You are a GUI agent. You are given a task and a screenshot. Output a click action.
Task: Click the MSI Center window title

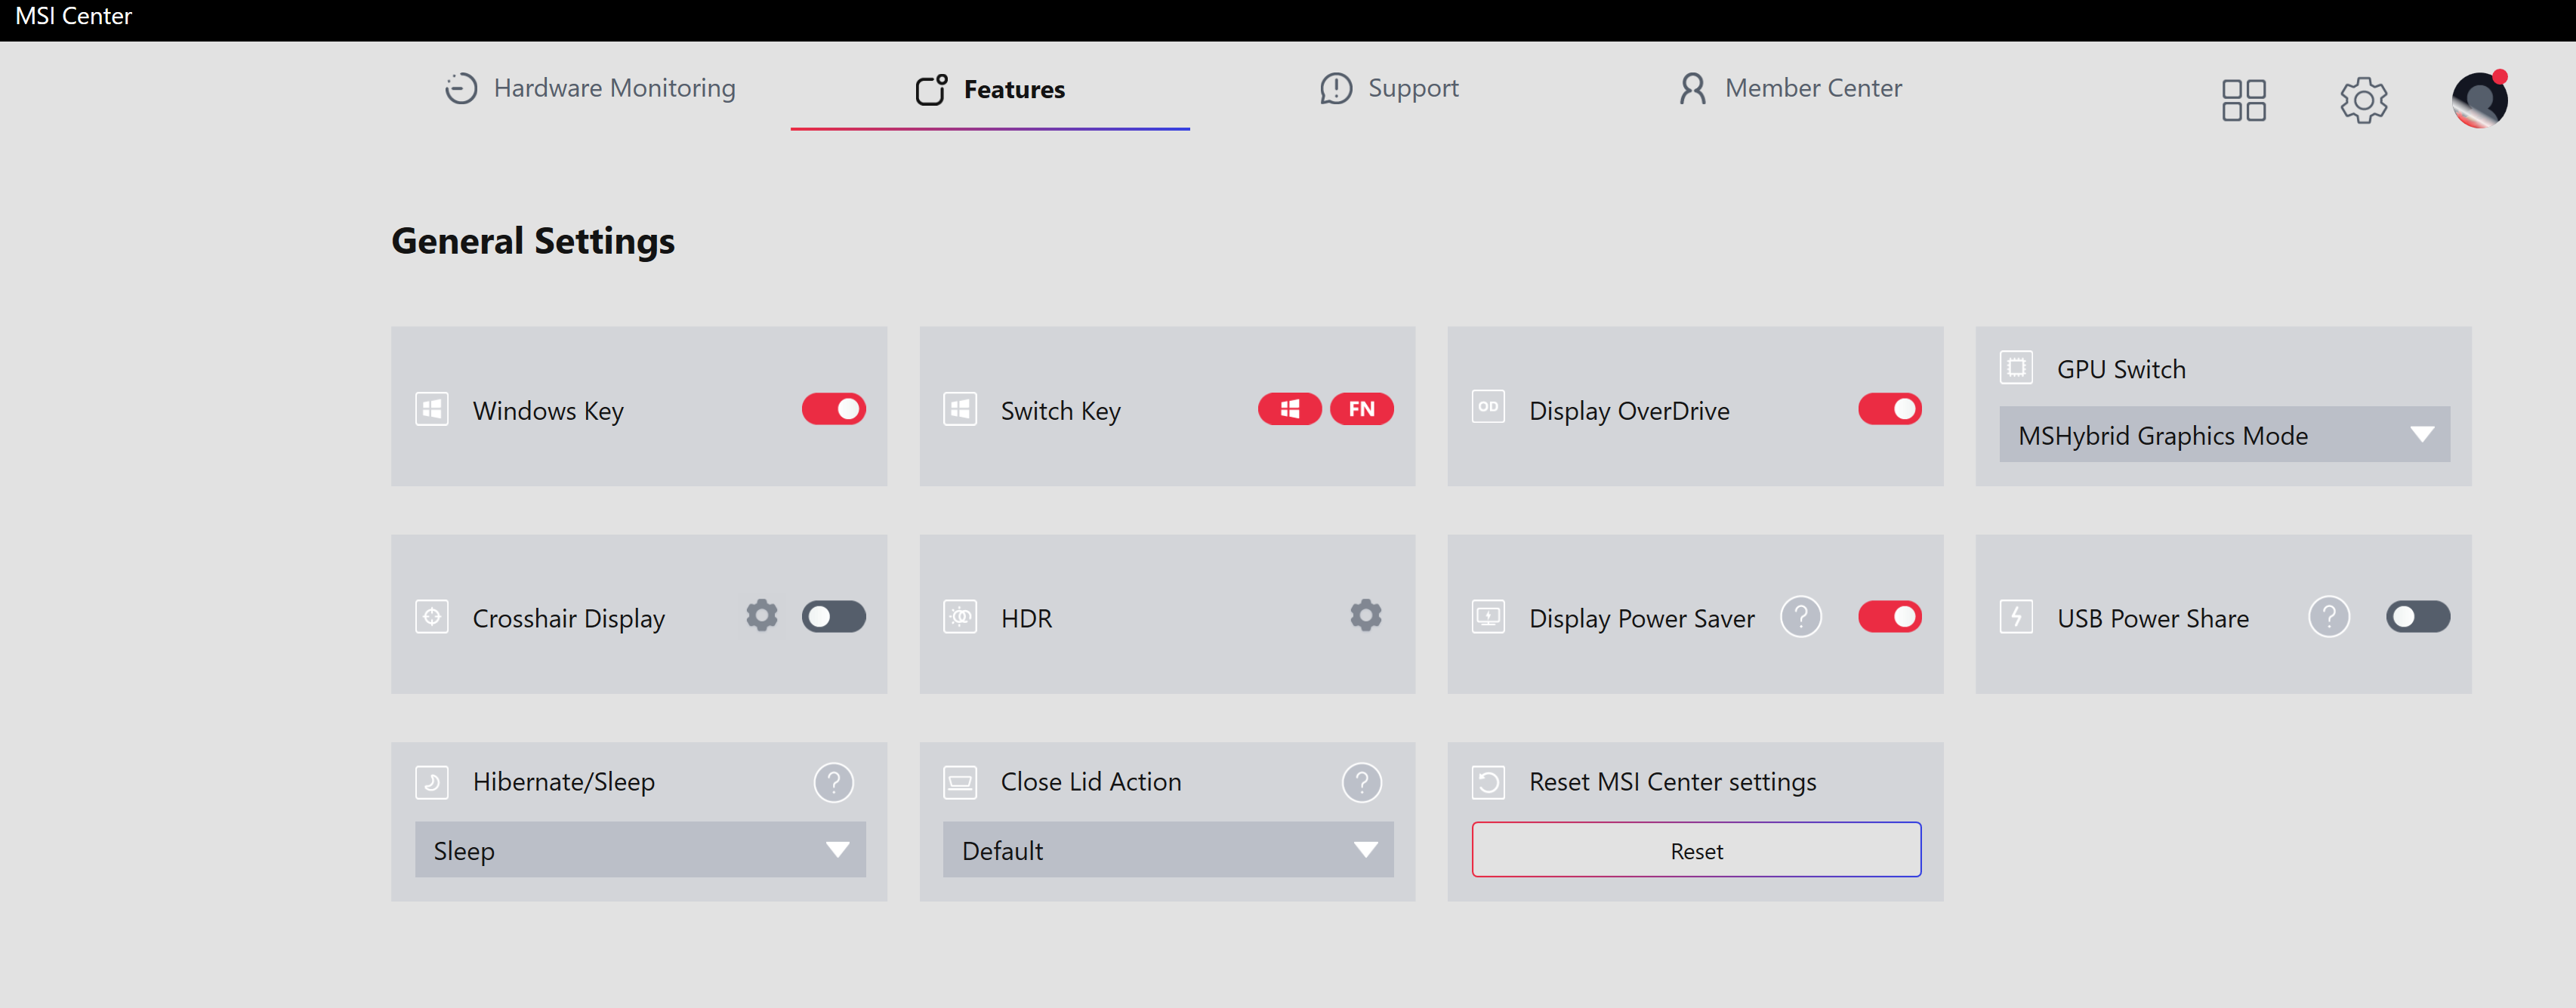73,16
